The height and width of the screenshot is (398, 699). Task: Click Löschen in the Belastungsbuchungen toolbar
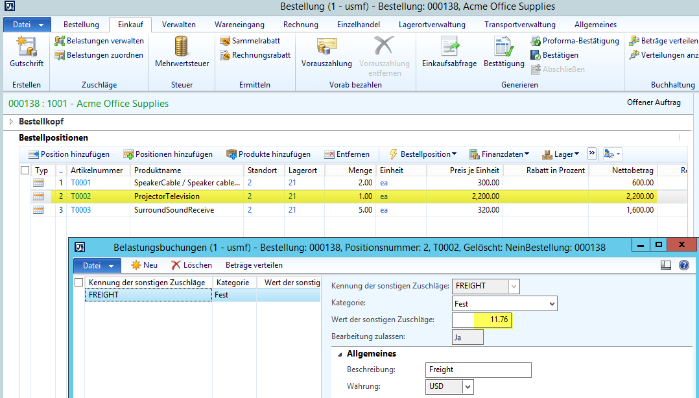tap(191, 265)
